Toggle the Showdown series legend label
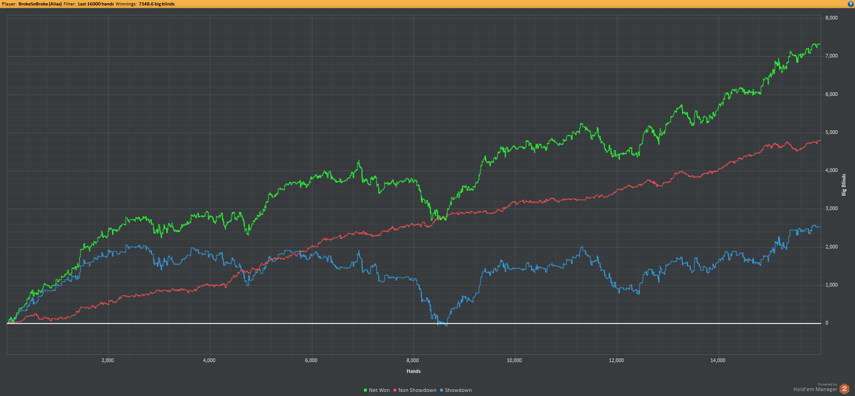This screenshot has height=396, width=855. pos(458,390)
